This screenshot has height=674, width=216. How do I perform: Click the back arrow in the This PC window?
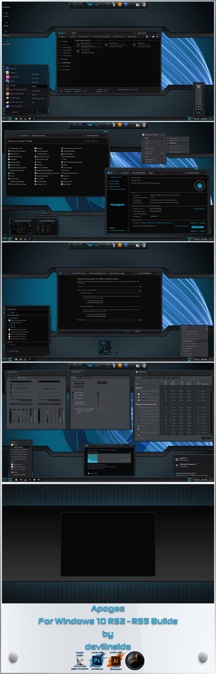coord(60,33)
